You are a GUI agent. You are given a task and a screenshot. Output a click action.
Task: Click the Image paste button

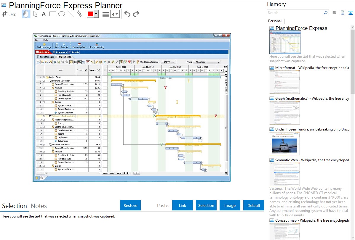[x=230, y=205]
